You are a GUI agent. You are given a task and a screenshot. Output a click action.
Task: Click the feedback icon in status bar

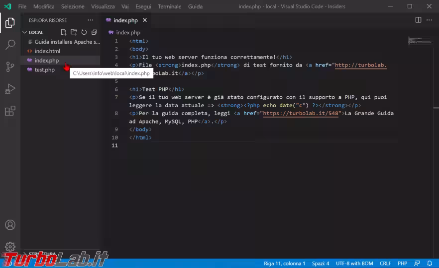coord(417,263)
